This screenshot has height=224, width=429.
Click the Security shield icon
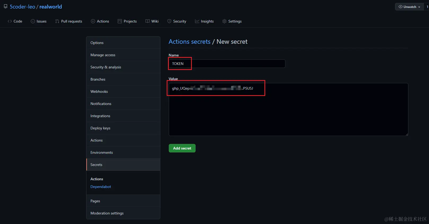[169, 21]
